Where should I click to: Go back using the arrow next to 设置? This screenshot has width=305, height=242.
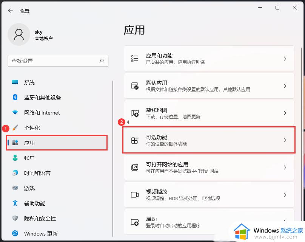point(11,11)
